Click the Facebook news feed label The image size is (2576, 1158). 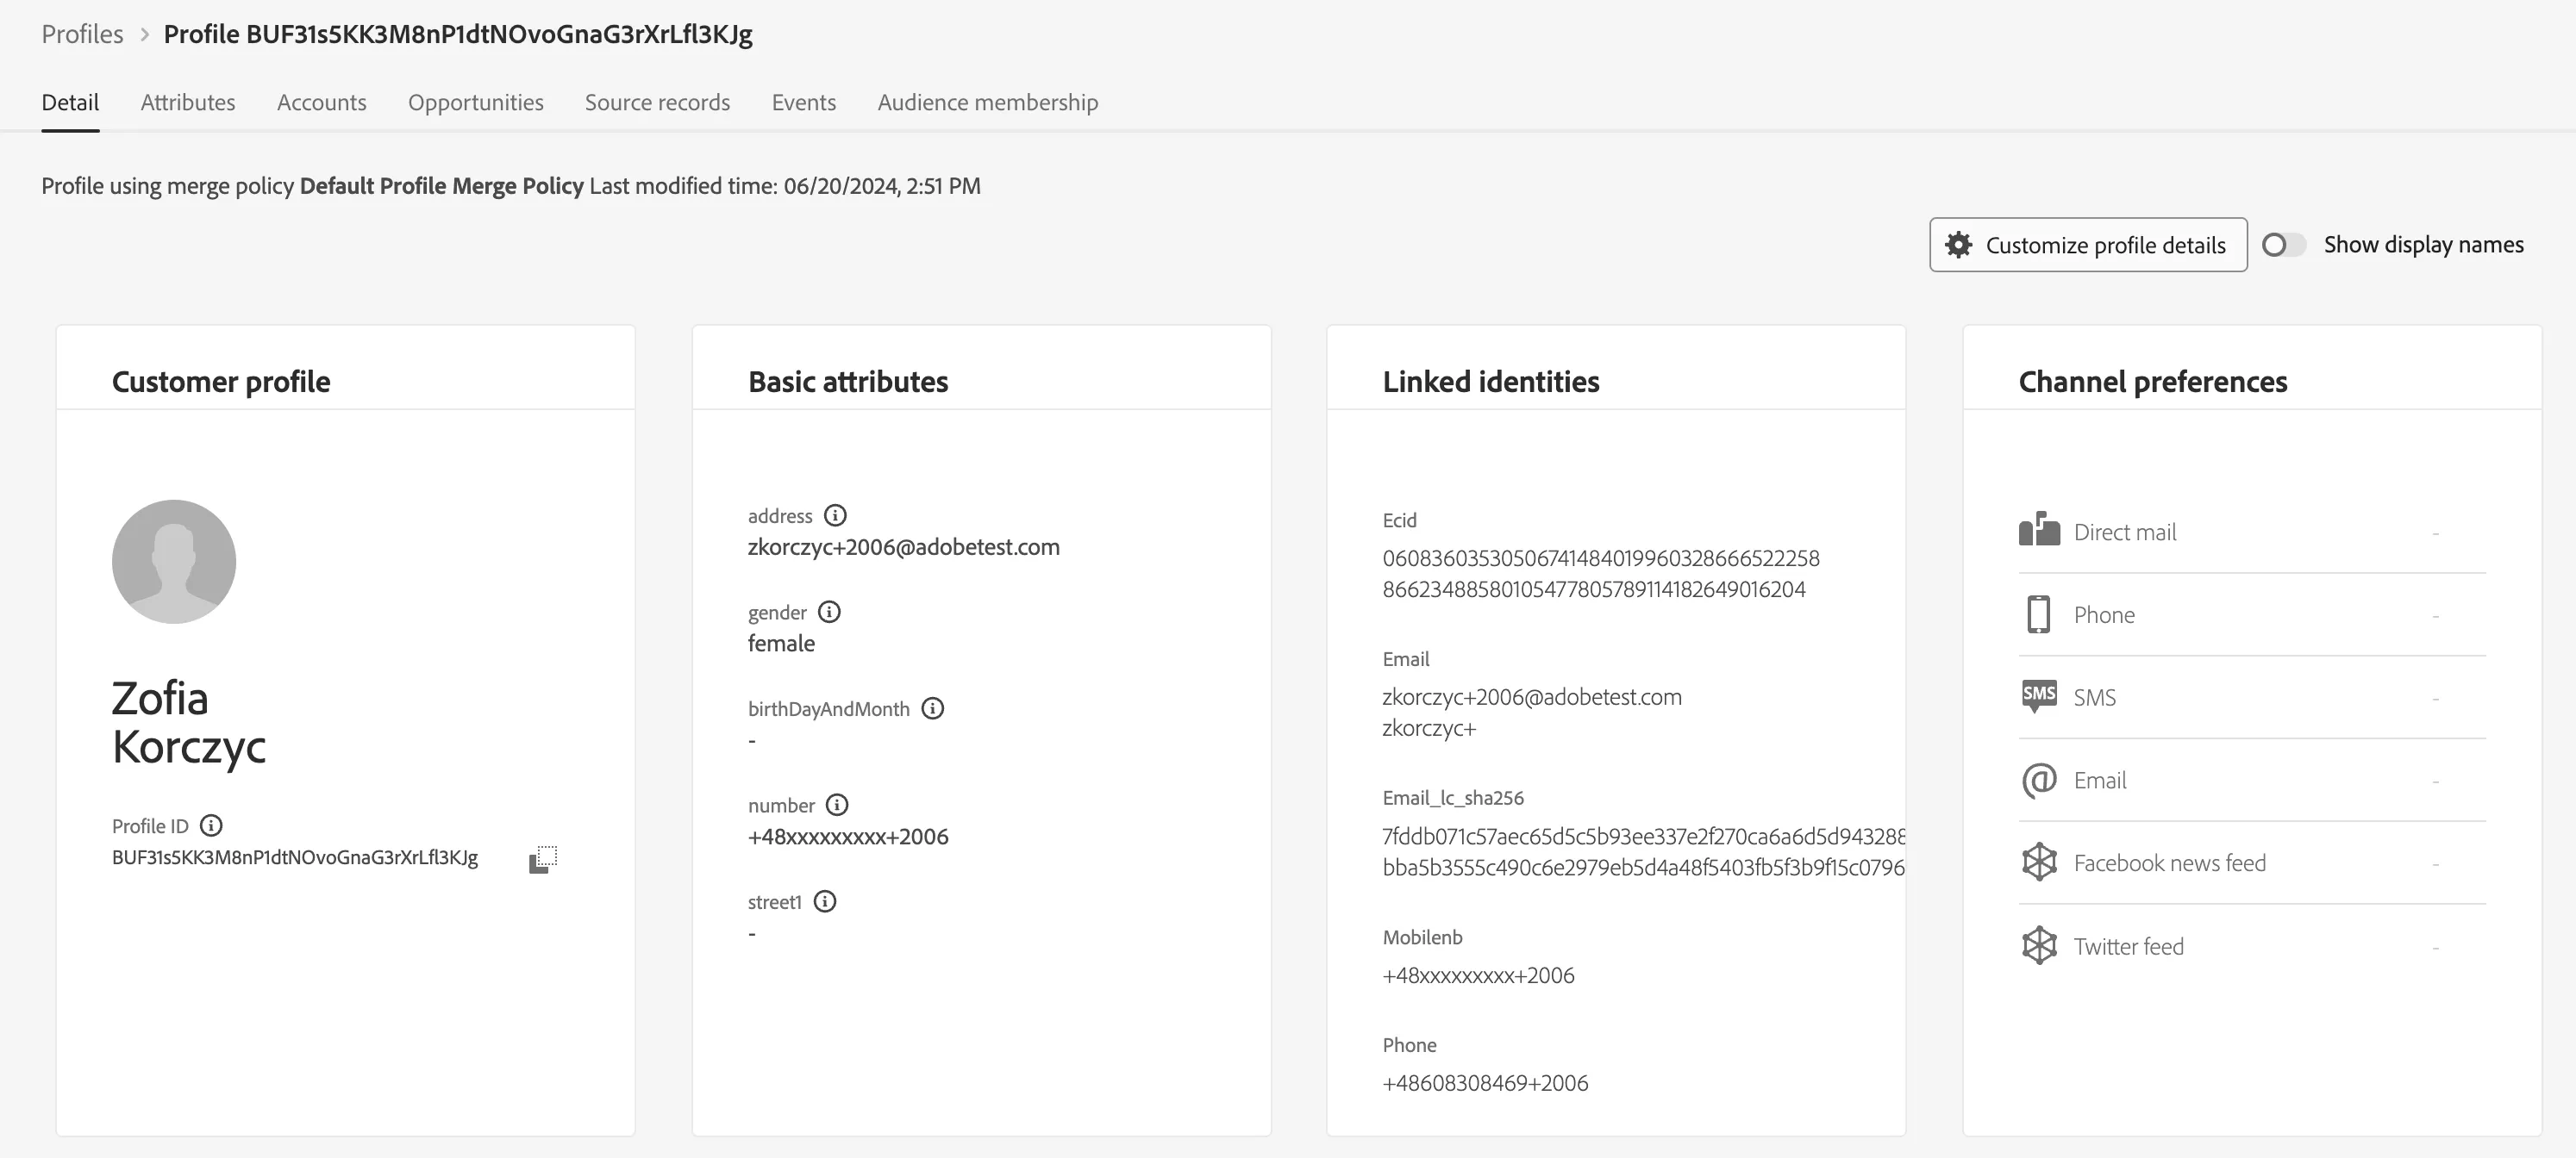coord(2170,862)
